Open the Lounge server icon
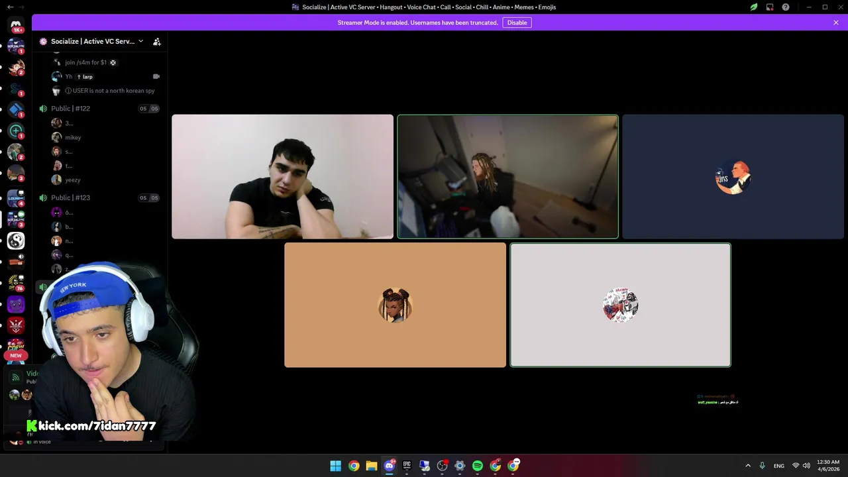The width and height of the screenshot is (848, 477). (16, 198)
